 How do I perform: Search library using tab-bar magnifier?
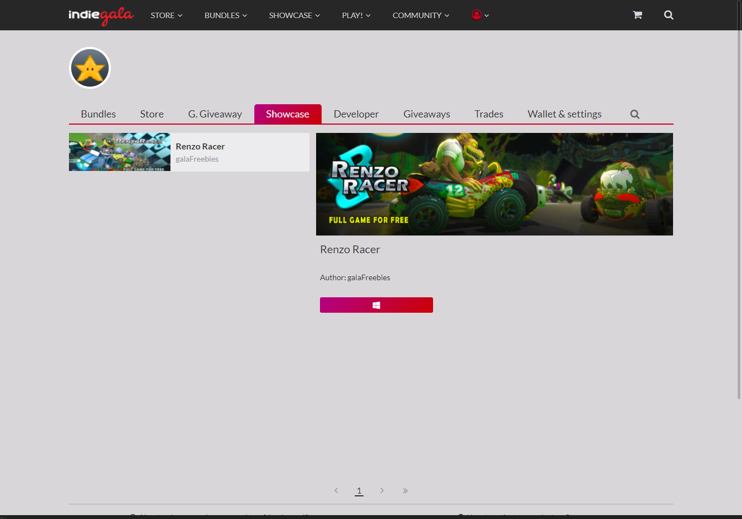(635, 114)
